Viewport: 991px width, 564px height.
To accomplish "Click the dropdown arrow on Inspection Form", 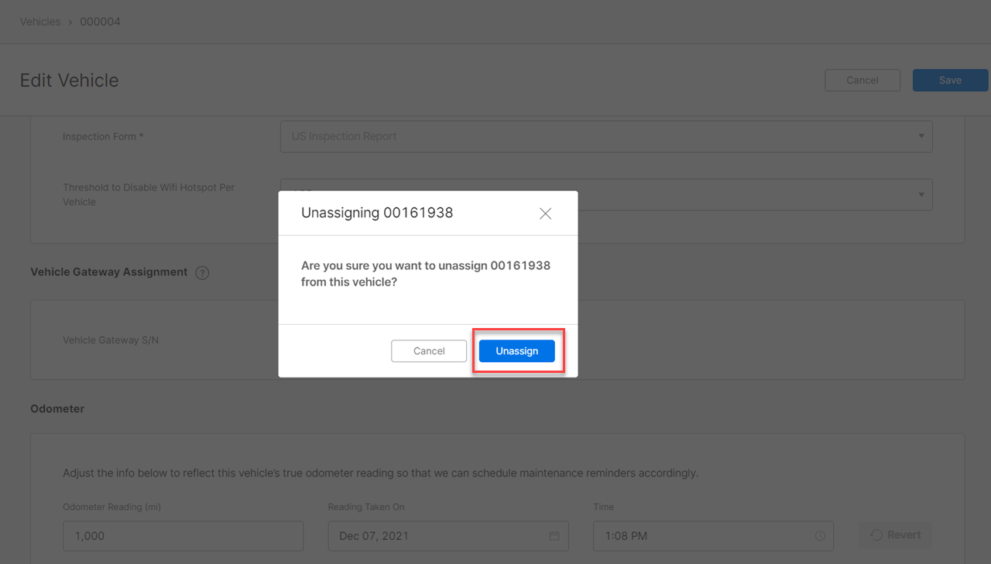I will point(921,136).
